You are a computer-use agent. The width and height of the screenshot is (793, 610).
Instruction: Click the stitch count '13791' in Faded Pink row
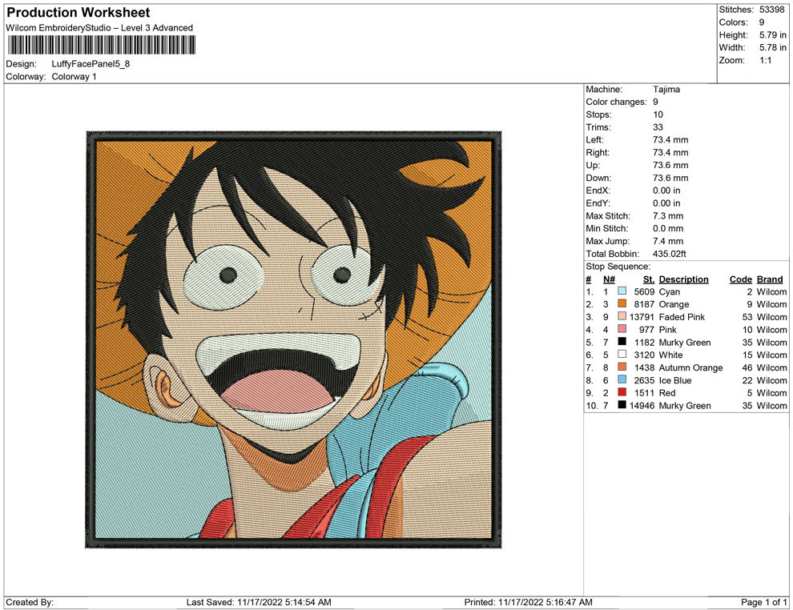tap(642, 317)
